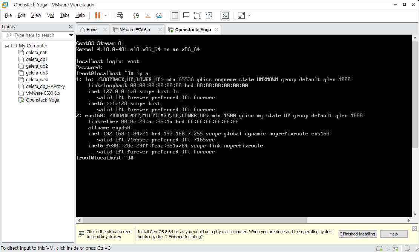Toggle the library sidebar view

(x=175, y=15)
